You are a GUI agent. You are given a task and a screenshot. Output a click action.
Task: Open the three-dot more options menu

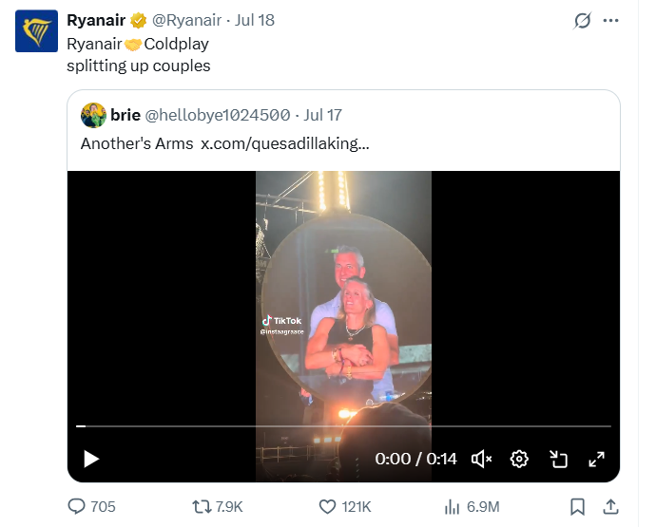click(610, 21)
